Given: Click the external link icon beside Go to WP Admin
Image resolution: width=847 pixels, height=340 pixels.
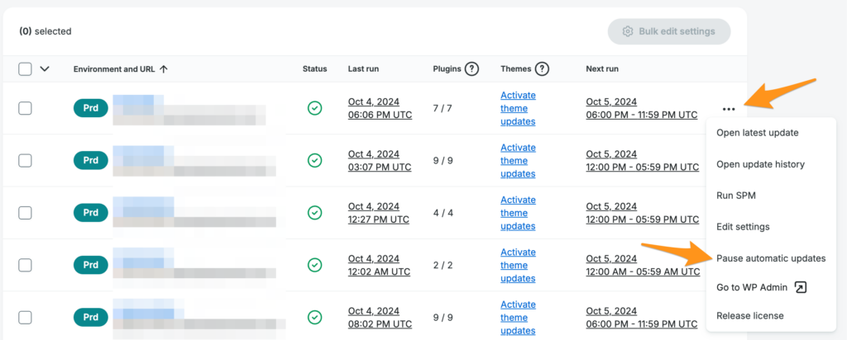Looking at the screenshot, I should (x=800, y=287).
